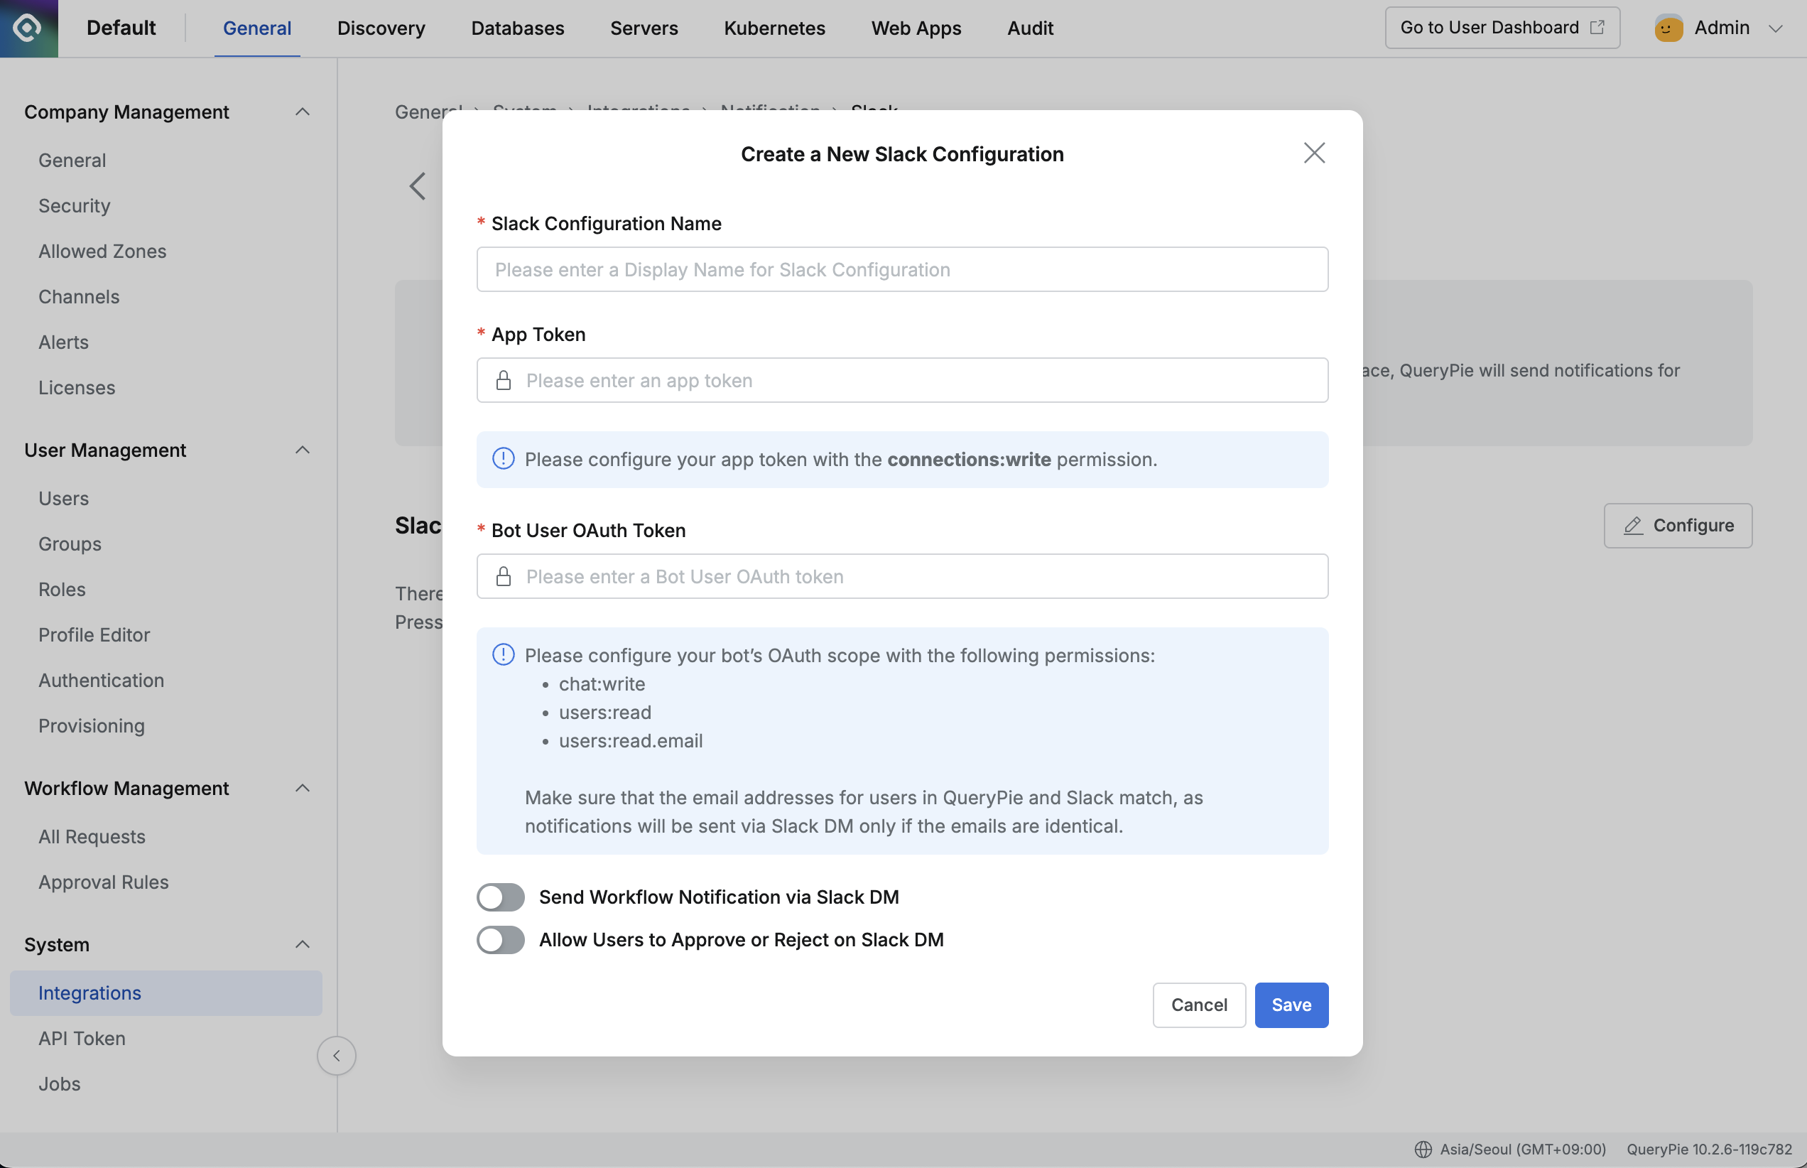This screenshot has width=1807, height=1168.
Task: Switch to the Kubernetes tab
Action: tap(774, 28)
